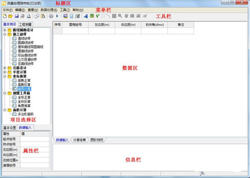Click the green branching arrow icon
Image resolution: width=250 pixels, height=178 pixels.
coord(98,16)
